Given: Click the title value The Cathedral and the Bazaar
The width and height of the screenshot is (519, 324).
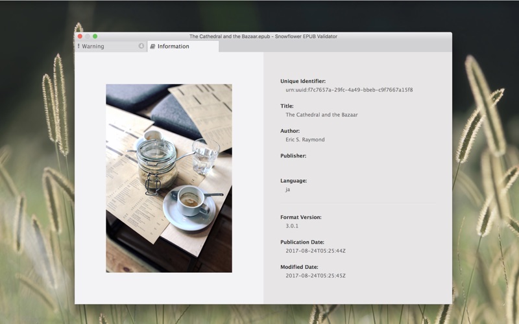Looking at the screenshot, I should [x=322, y=115].
